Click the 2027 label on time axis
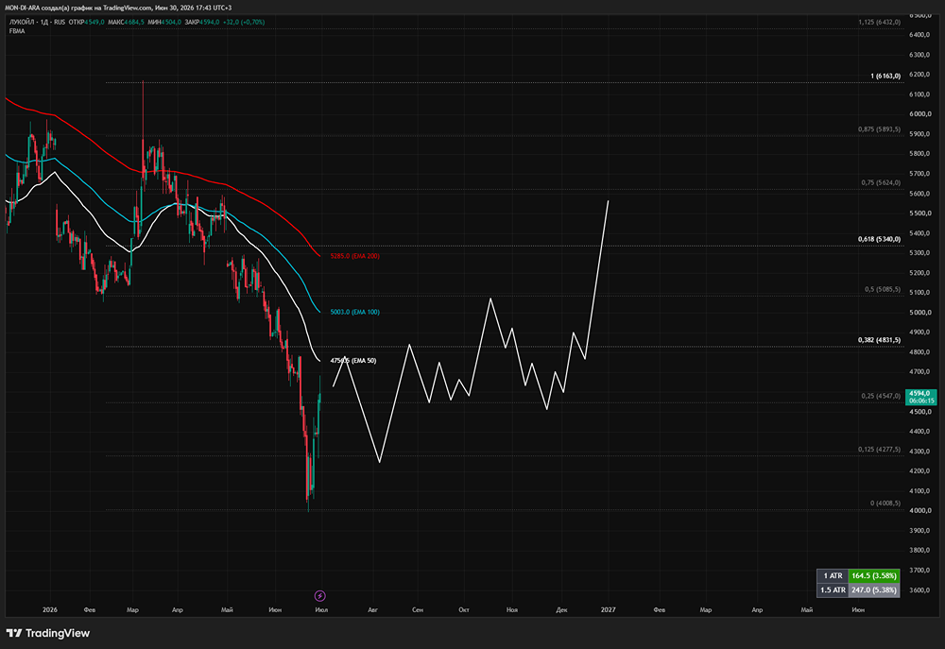The height and width of the screenshot is (649, 945). tap(608, 610)
